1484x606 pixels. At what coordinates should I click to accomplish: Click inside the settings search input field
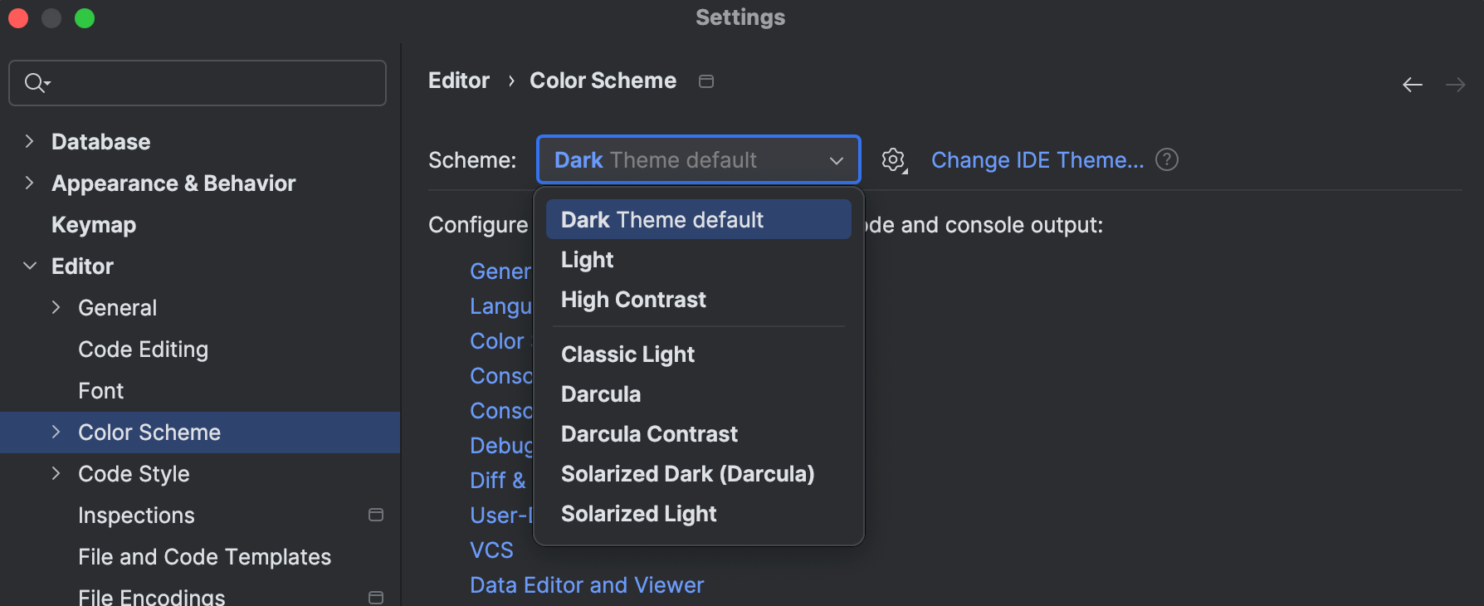click(x=199, y=82)
